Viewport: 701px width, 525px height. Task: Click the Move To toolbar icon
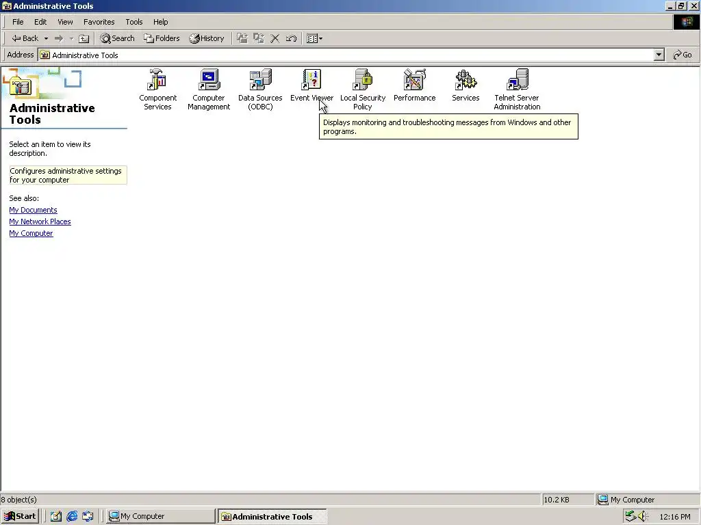point(242,38)
